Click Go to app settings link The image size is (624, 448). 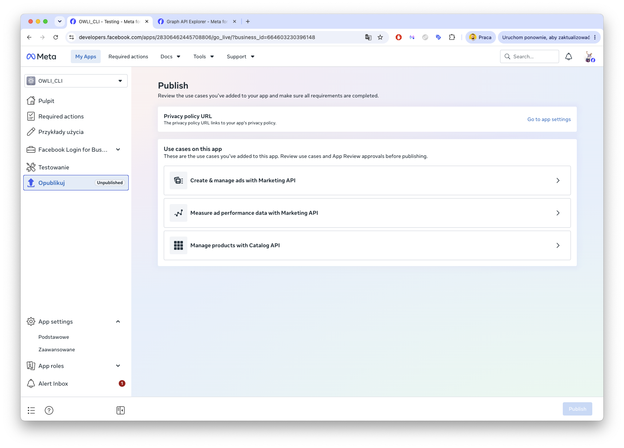(549, 119)
